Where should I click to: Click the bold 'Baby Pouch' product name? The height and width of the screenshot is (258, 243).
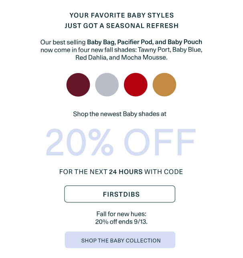pos(185,42)
